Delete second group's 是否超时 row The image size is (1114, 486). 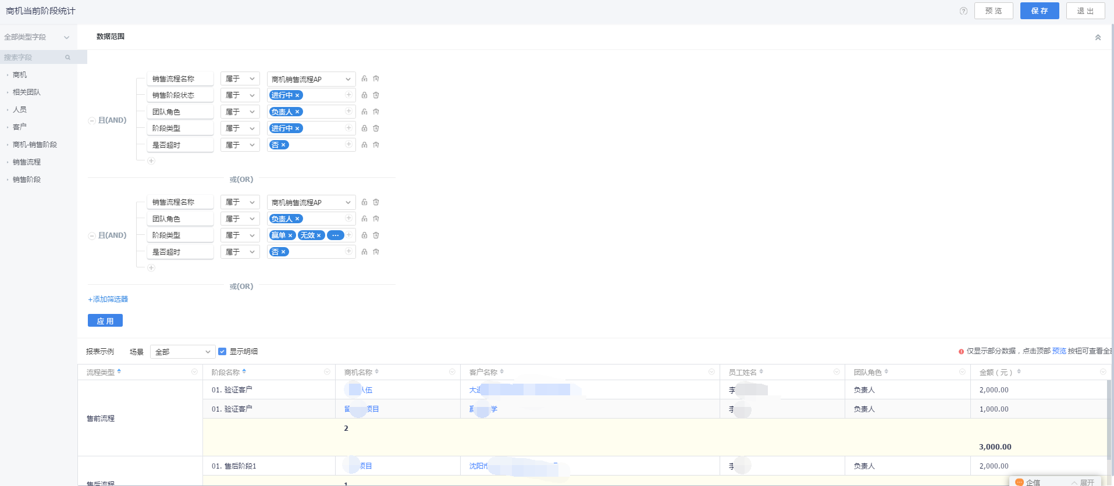(376, 252)
